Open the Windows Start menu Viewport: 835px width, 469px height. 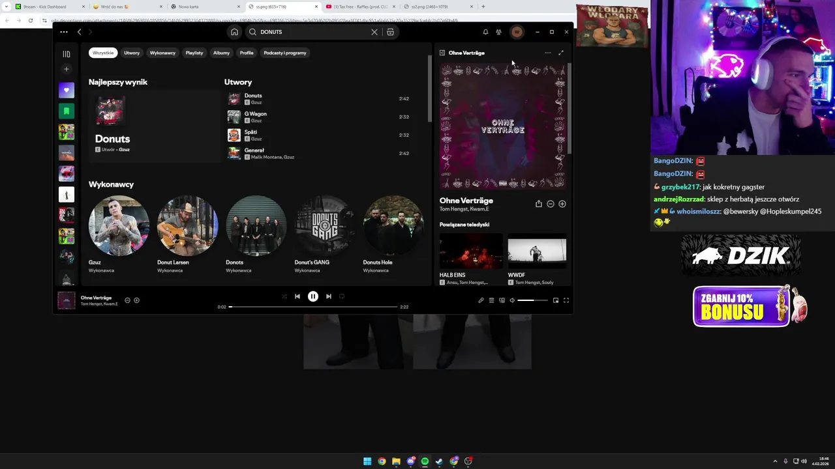click(x=367, y=461)
